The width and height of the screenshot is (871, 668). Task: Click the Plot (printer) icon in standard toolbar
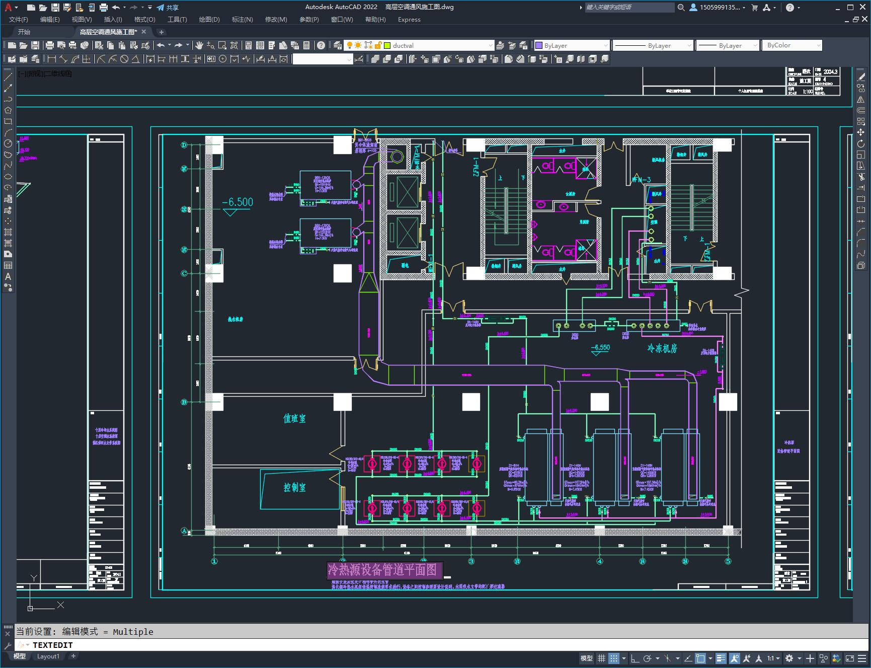point(49,45)
